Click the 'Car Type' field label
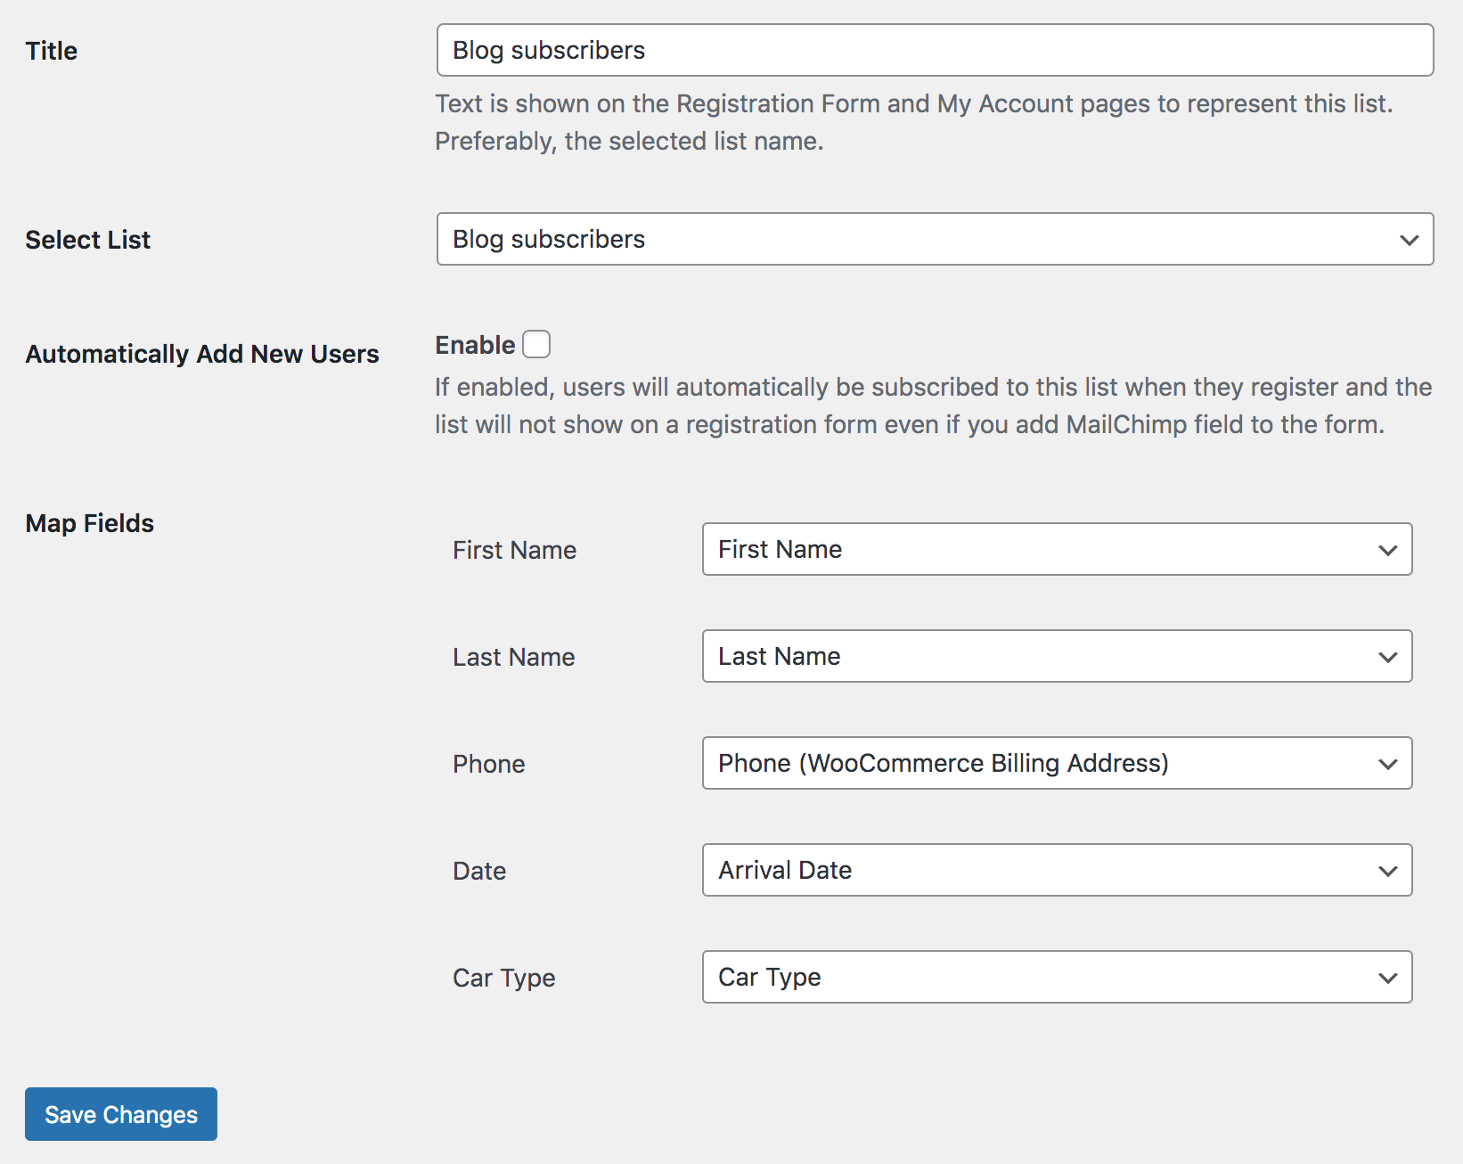 tap(503, 978)
